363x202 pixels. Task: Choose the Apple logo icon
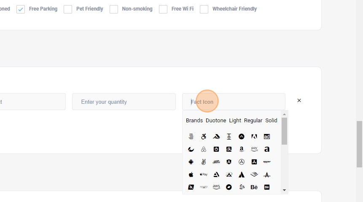coord(191,175)
